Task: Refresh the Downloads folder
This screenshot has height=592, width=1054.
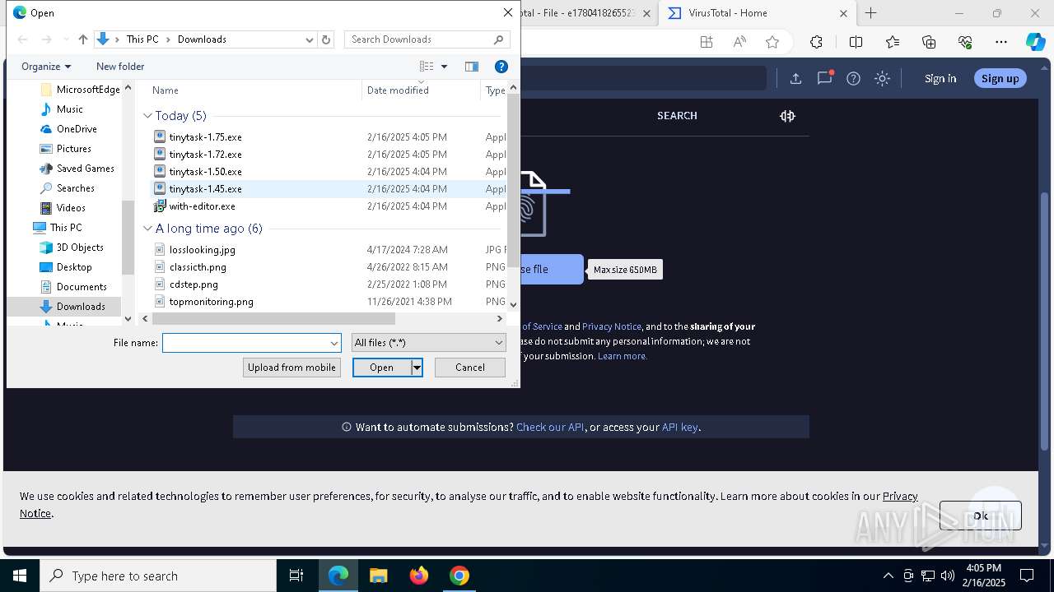Action: coord(326,39)
